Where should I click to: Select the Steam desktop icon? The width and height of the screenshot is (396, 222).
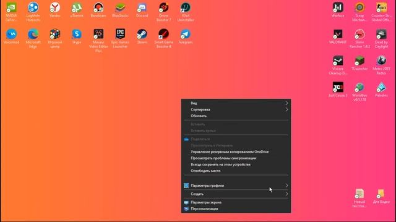click(142, 35)
